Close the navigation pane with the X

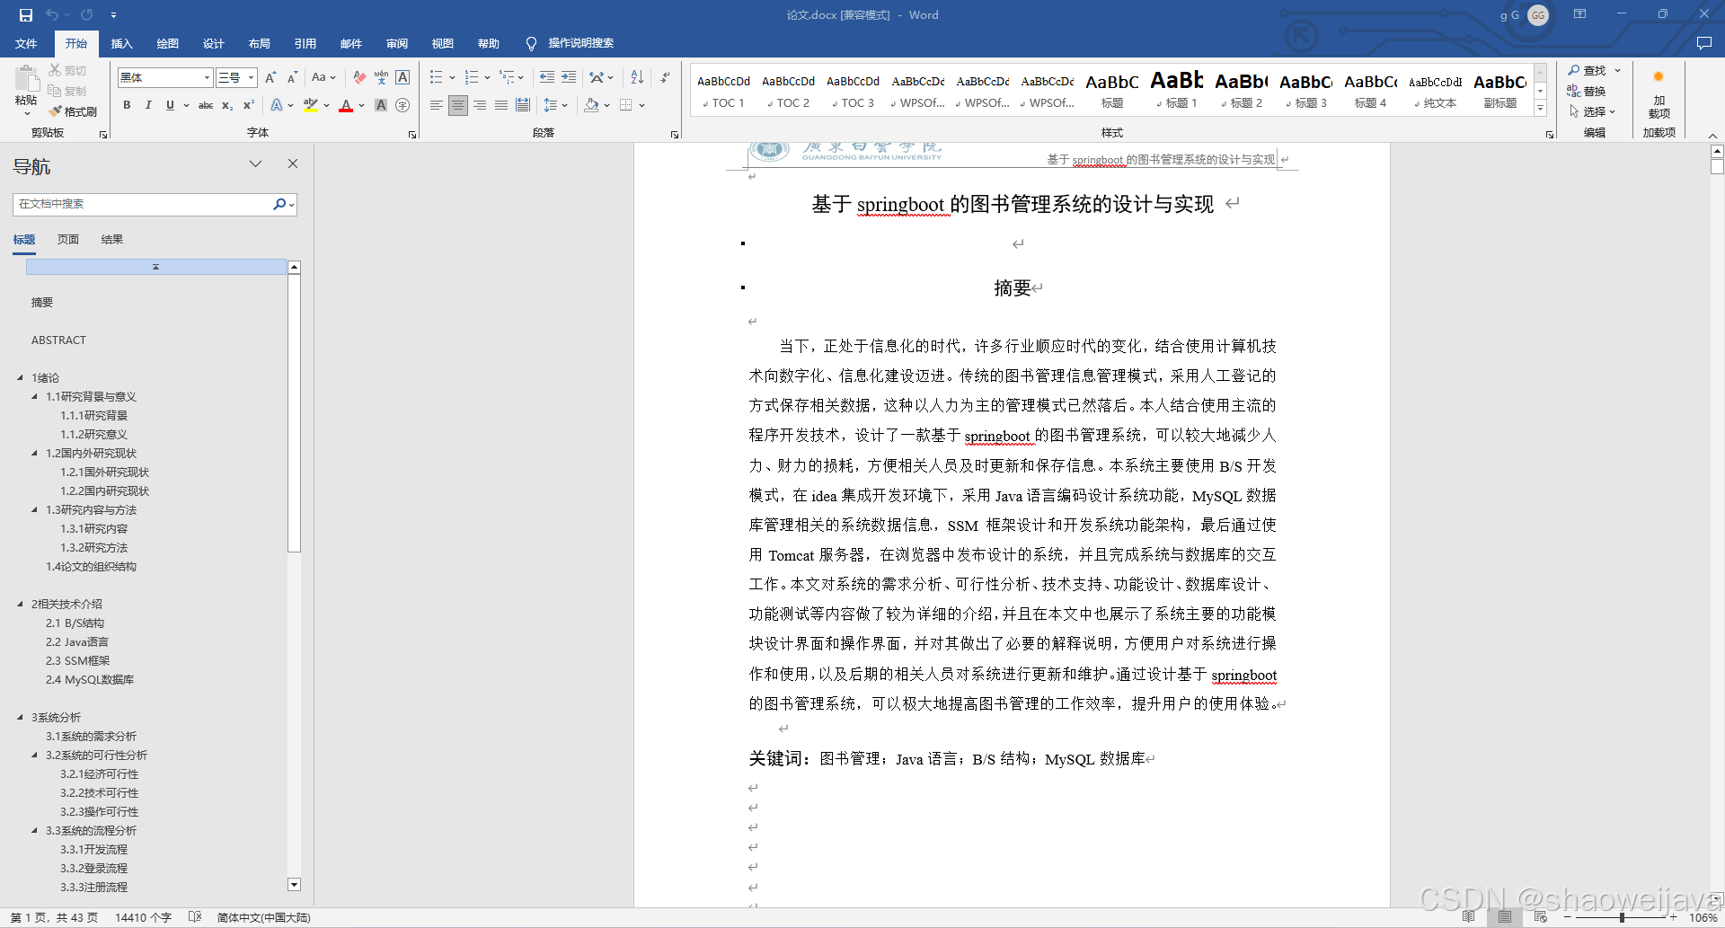[x=292, y=164]
